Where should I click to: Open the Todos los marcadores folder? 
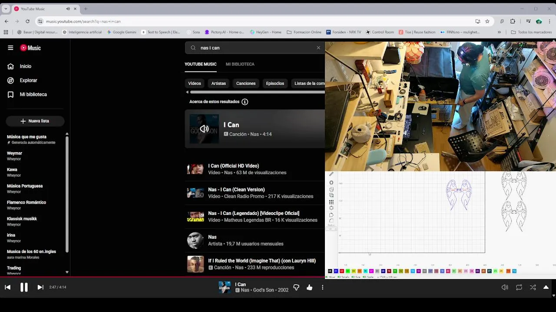531,32
